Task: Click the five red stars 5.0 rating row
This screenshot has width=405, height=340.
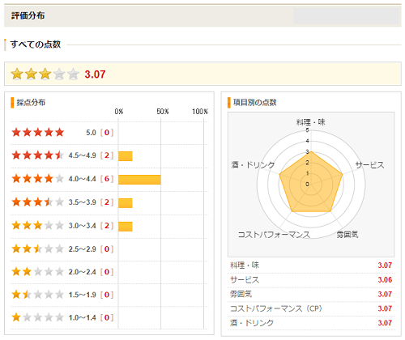Action: point(109,133)
